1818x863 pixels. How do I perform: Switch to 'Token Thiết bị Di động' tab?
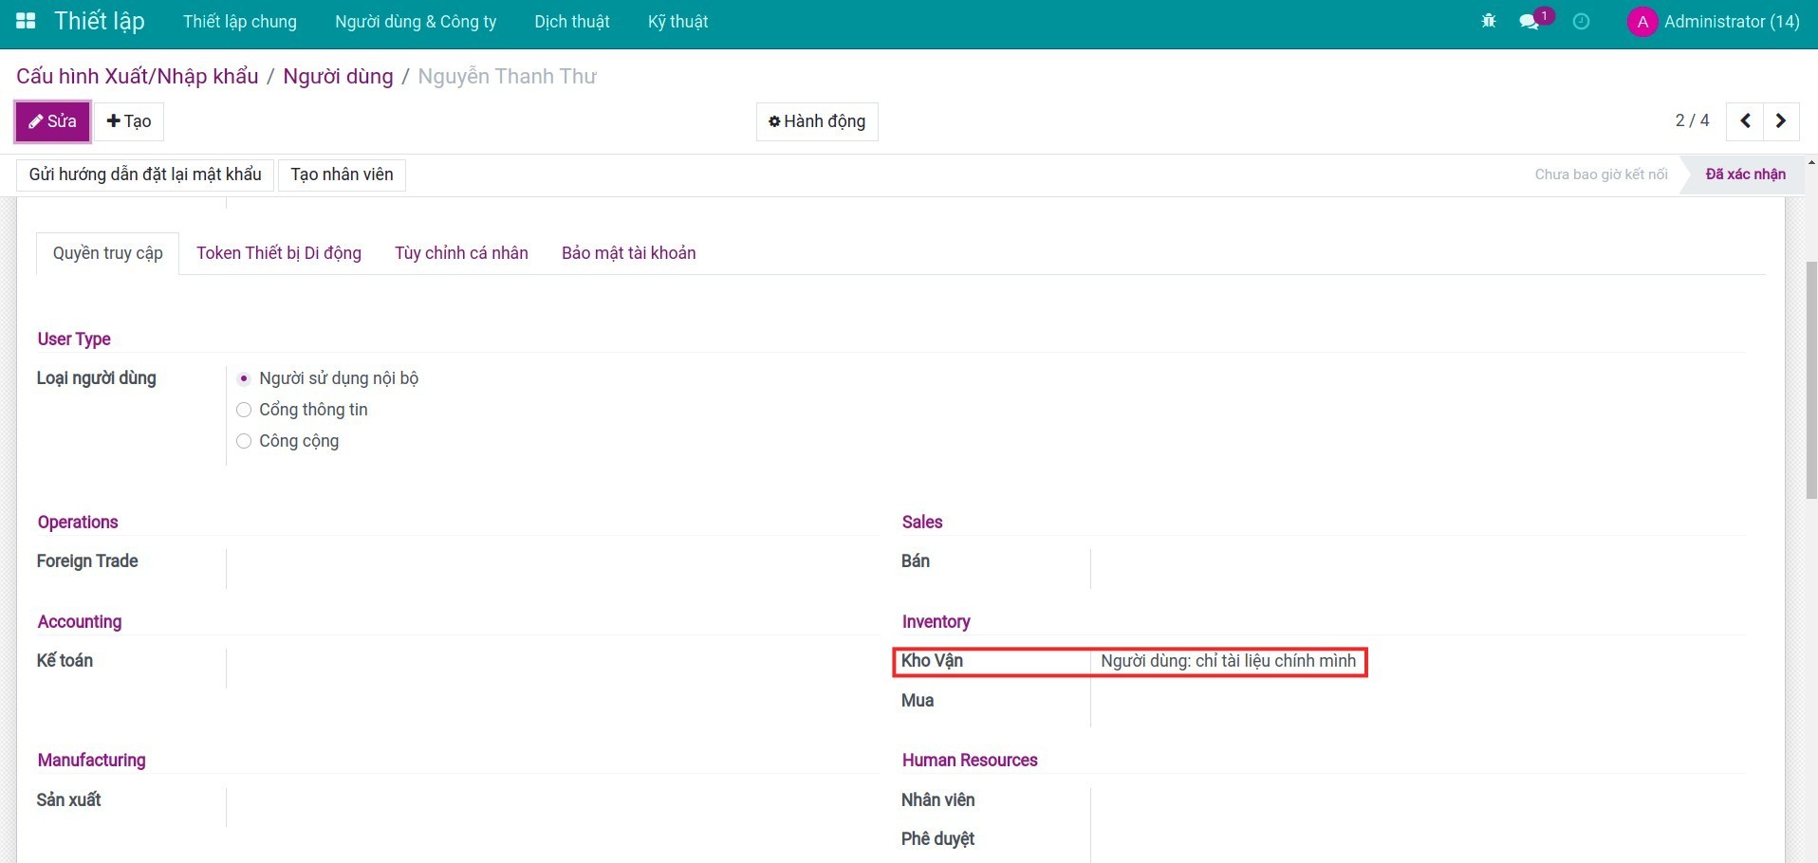coord(279,253)
